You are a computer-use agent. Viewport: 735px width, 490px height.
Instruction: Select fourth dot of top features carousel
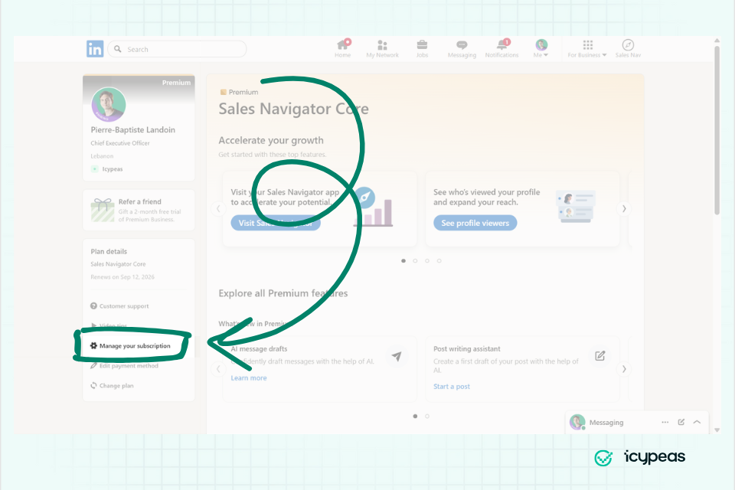(x=439, y=261)
